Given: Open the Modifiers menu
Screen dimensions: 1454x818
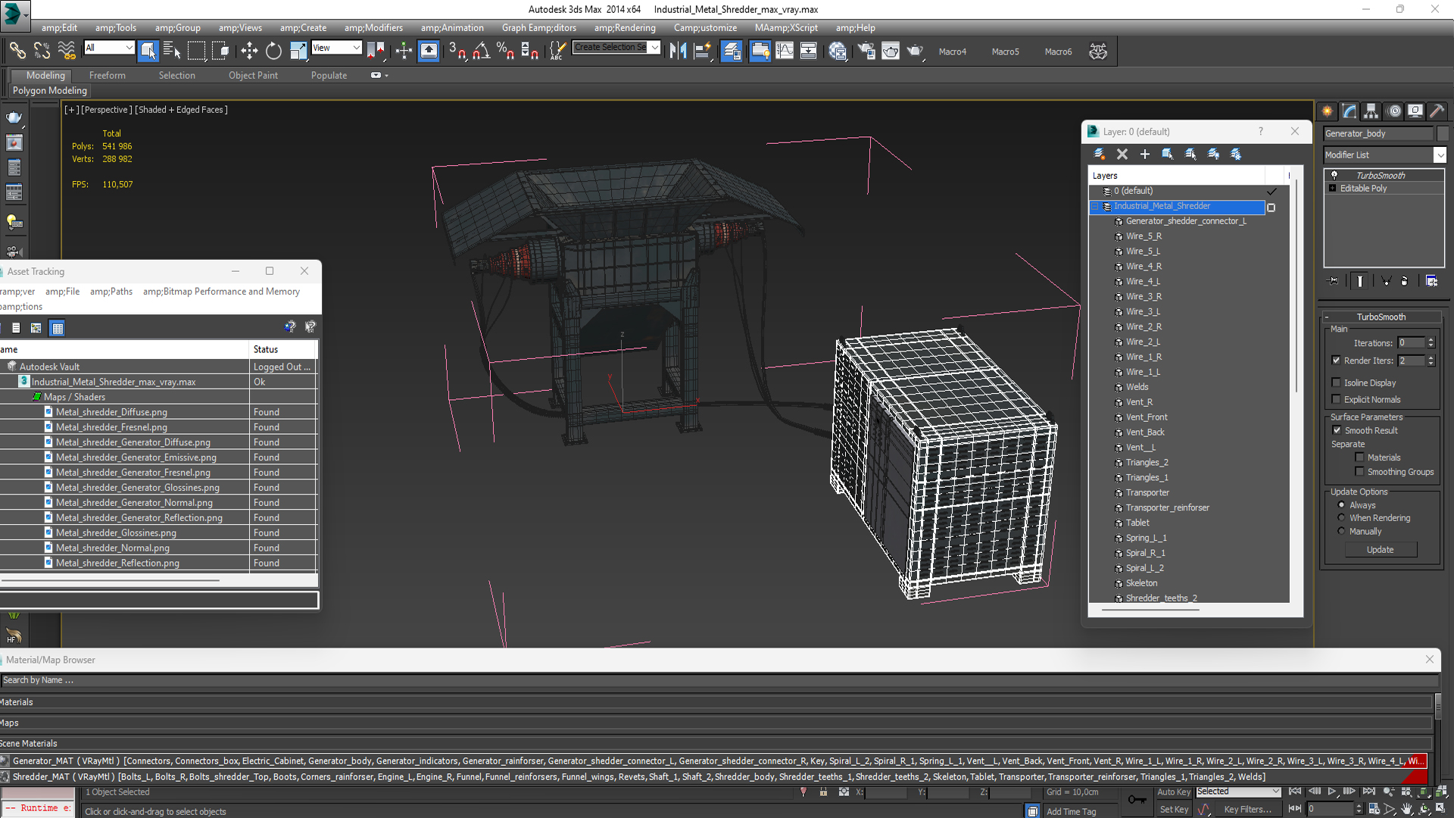Looking at the screenshot, I should [x=373, y=27].
